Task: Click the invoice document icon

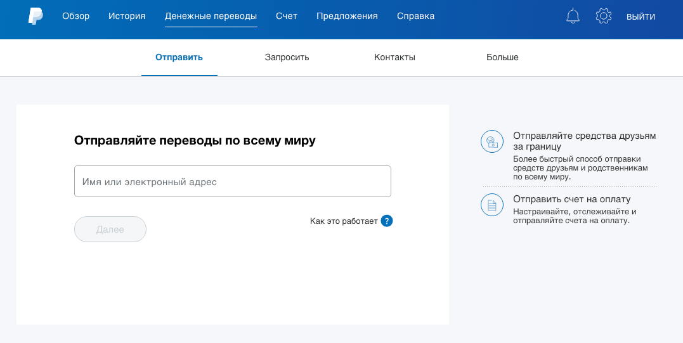Action: pos(491,205)
